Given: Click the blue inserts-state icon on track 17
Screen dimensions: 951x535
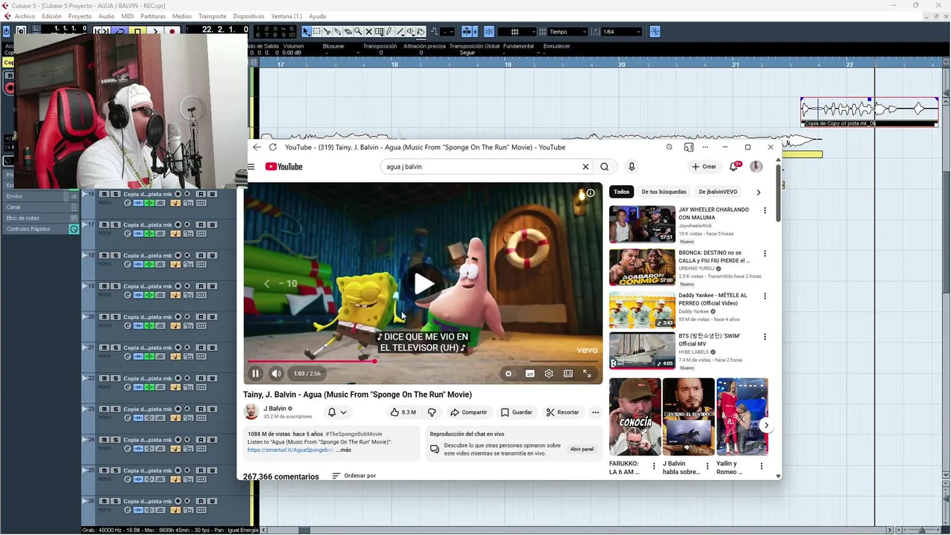Looking at the screenshot, I should 138,233.
